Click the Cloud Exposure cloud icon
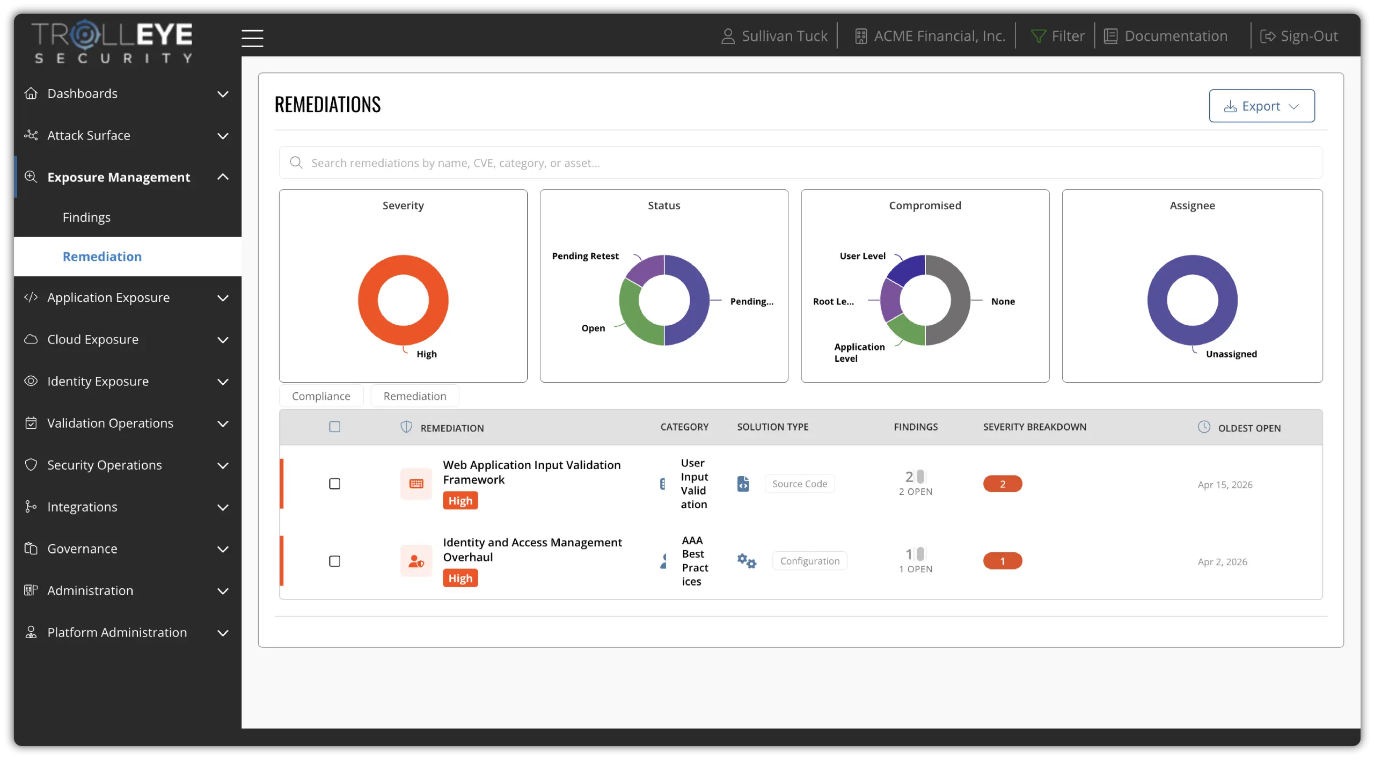1374x760 pixels. [31, 339]
